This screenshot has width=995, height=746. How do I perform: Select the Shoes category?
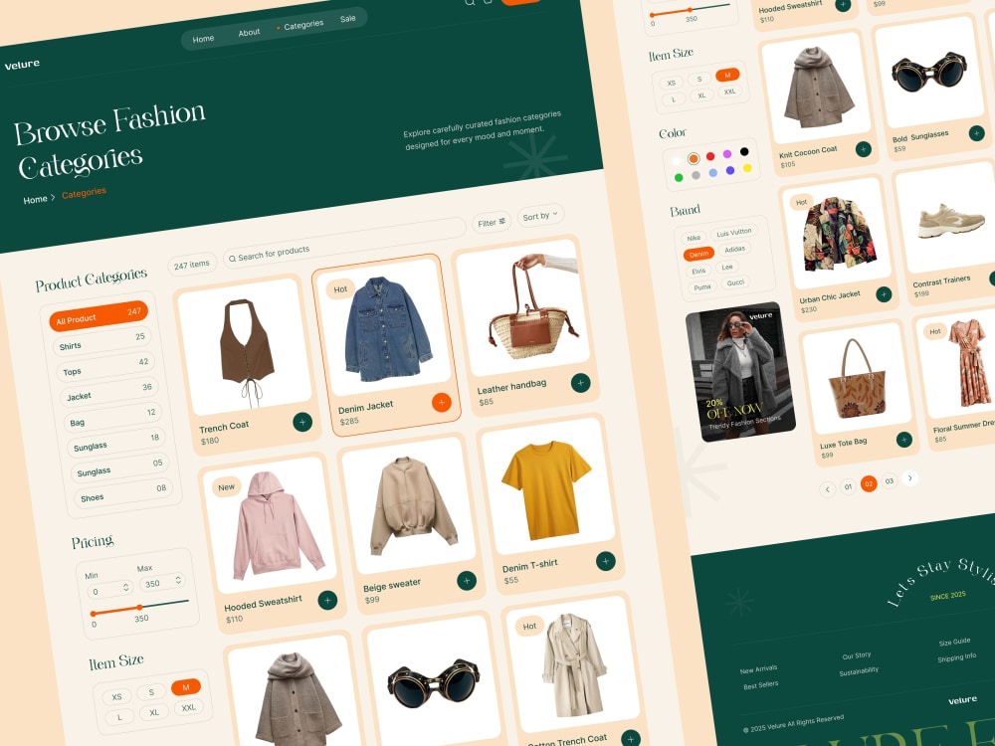coord(123,493)
